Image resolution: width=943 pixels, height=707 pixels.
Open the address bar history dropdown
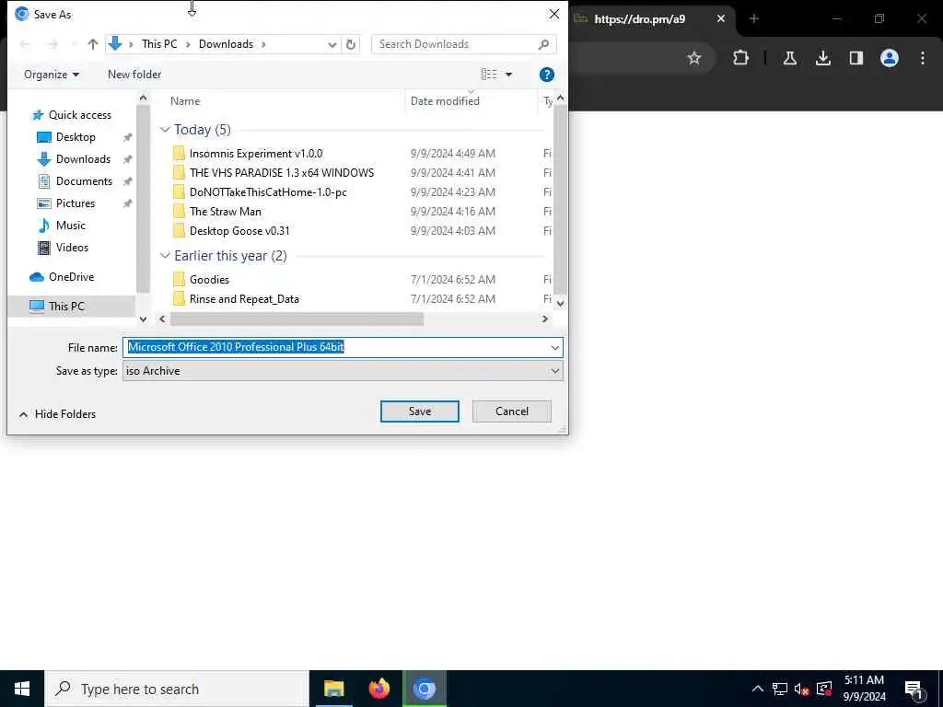click(x=332, y=44)
